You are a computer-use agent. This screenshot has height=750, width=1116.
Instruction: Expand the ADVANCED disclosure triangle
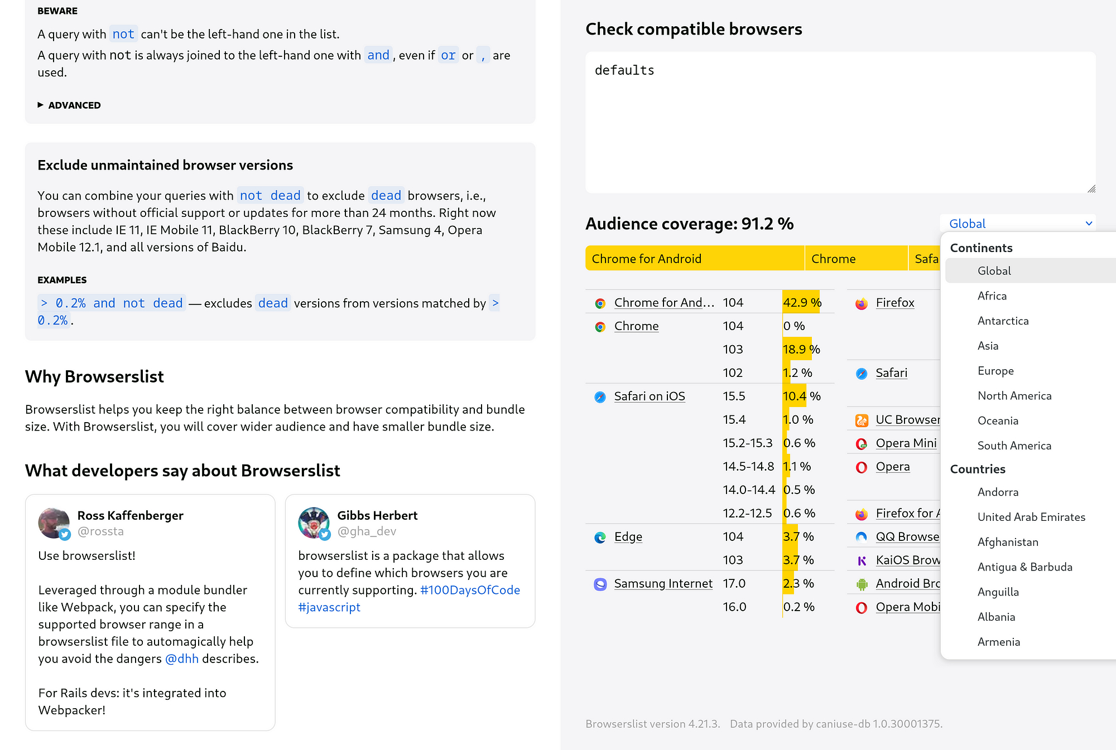point(40,105)
